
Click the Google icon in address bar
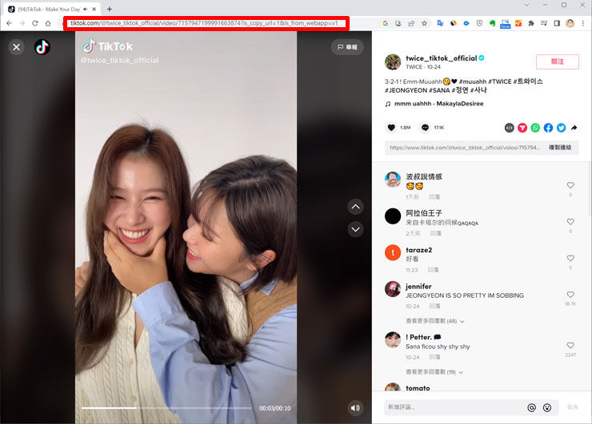tap(385, 23)
